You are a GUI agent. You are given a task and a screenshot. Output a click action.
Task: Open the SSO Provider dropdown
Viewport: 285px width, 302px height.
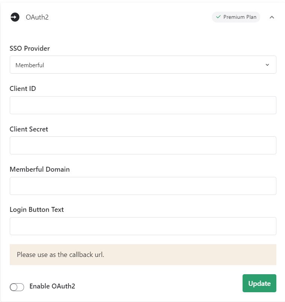tap(143, 65)
